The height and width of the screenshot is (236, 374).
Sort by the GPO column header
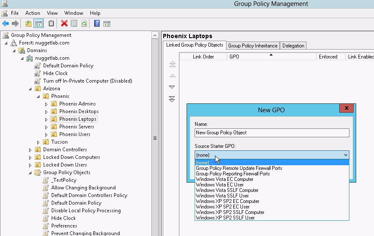tap(271, 57)
